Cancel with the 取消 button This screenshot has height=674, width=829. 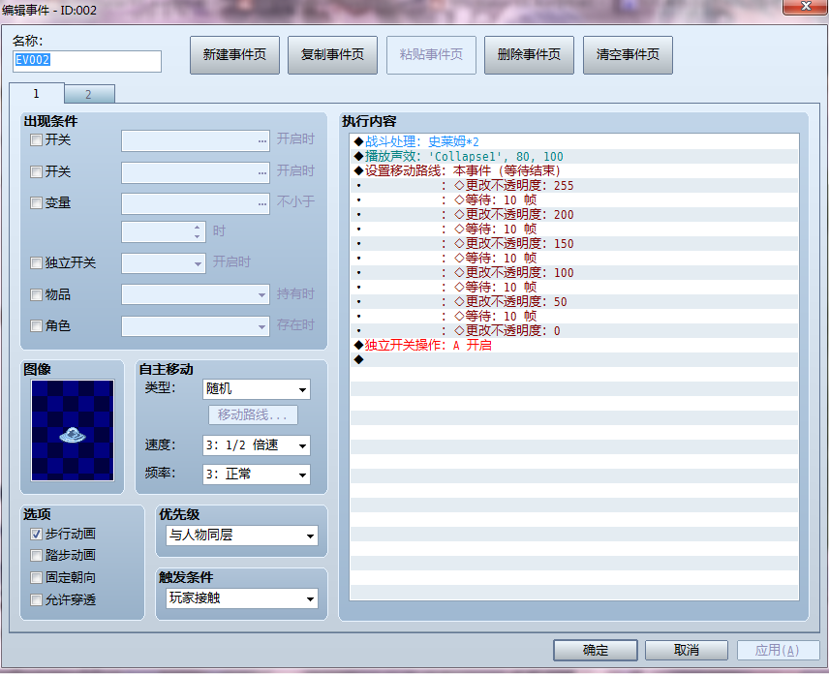coord(687,650)
